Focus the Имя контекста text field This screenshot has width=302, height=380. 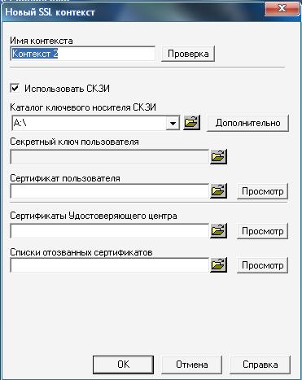[x=83, y=54]
